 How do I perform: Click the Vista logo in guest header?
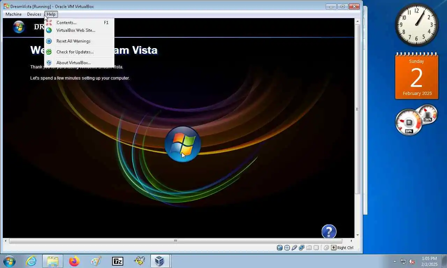pos(19,27)
